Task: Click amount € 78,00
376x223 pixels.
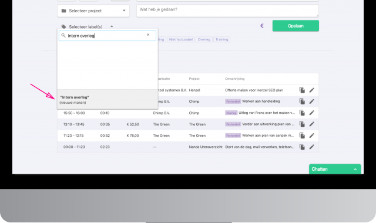Action: [x=133, y=136]
